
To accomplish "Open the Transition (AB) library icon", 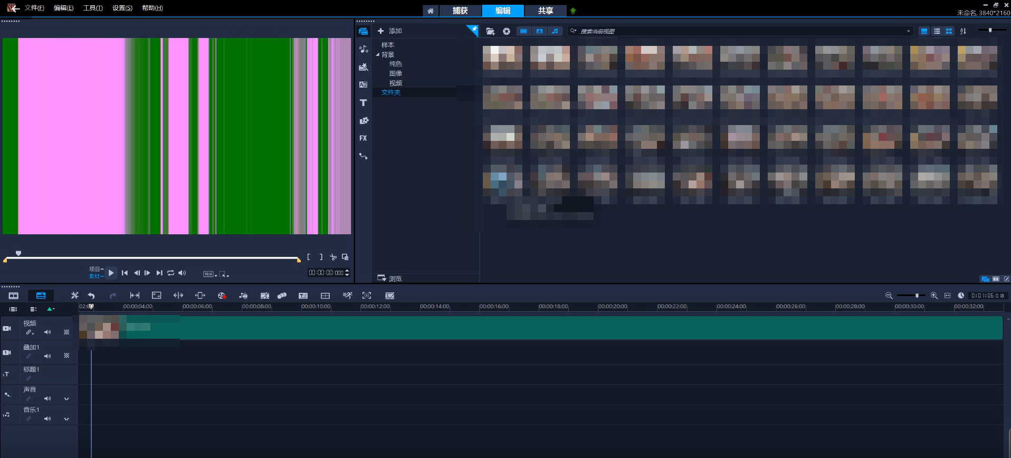I will click(363, 84).
